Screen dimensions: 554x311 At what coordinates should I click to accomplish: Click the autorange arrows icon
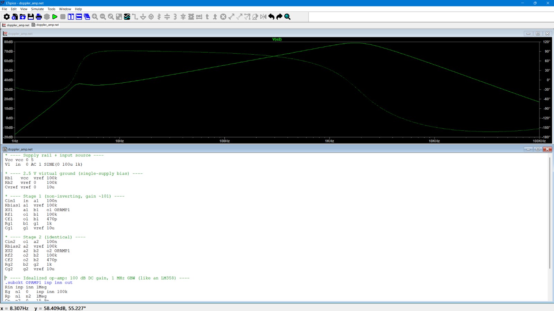119,17
